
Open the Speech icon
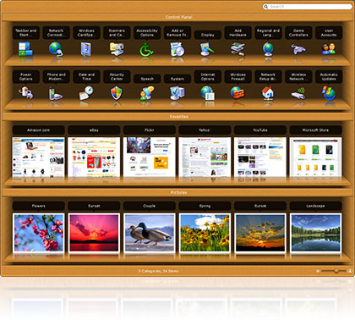147,93
